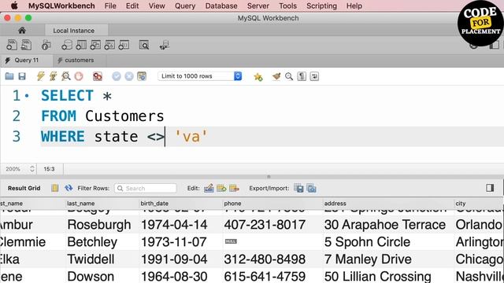
Task: Sort by birth_date column header
Action: [180, 204]
